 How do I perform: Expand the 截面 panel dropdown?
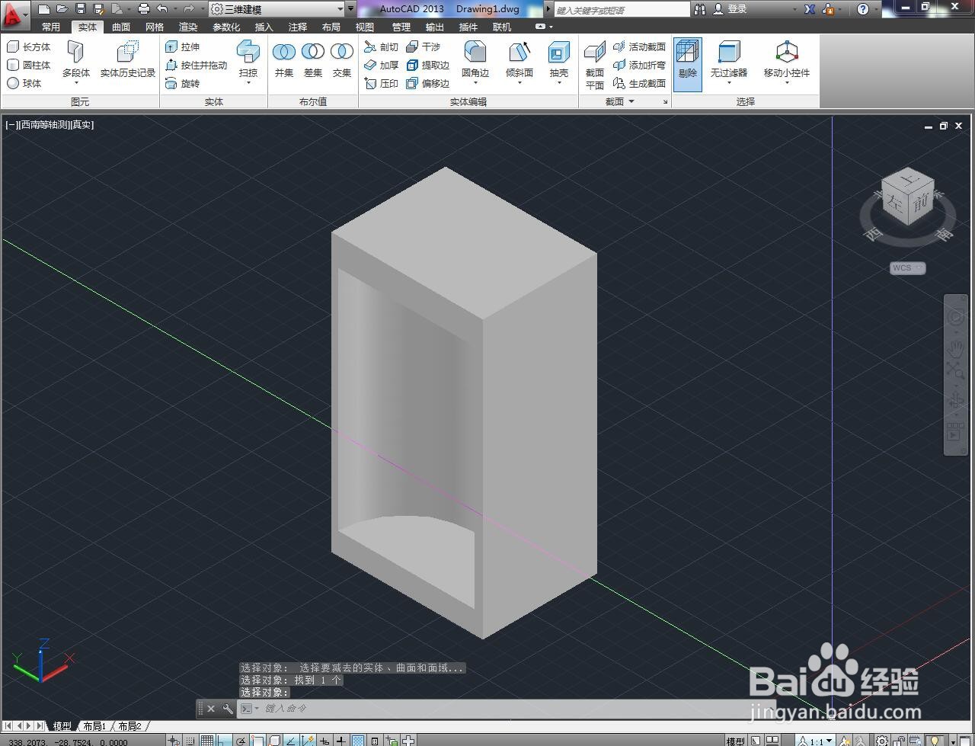click(631, 101)
